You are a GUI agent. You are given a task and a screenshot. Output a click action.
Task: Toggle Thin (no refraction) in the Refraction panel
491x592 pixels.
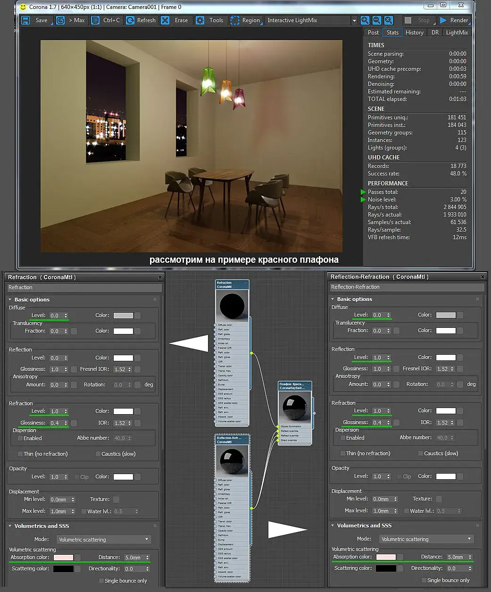20,454
